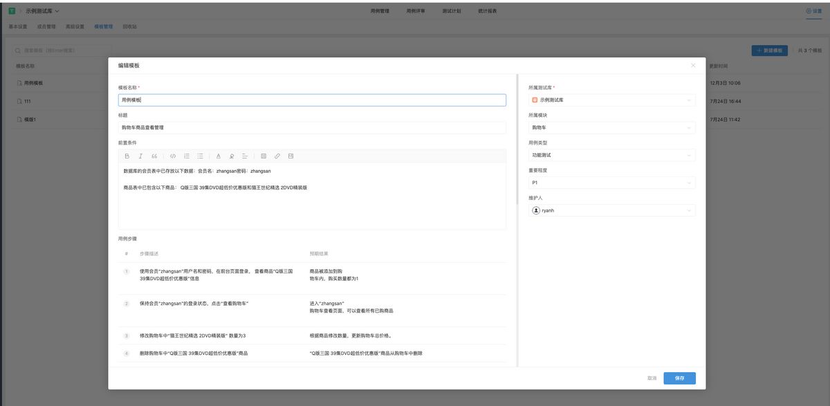Click the search magnifier icon in template search
830x406 pixels.
pyautogui.click(x=19, y=50)
